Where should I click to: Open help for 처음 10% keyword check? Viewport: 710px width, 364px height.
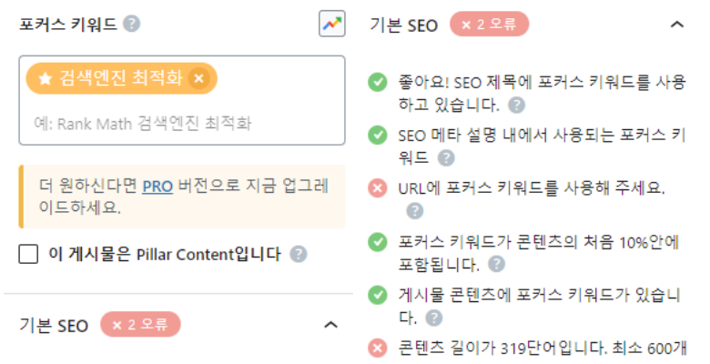497,264
